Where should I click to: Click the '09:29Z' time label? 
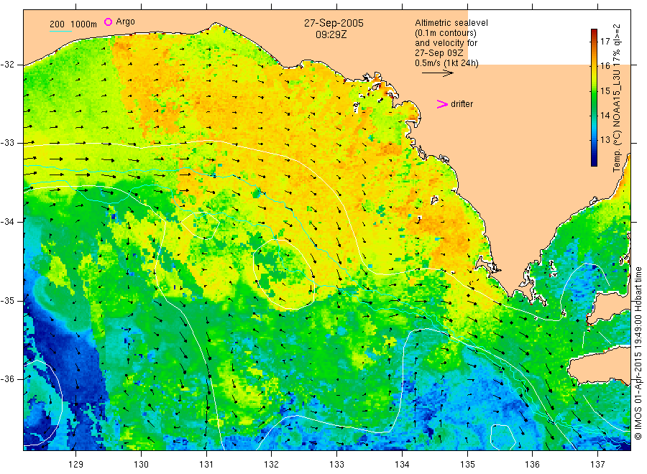[331, 34]
